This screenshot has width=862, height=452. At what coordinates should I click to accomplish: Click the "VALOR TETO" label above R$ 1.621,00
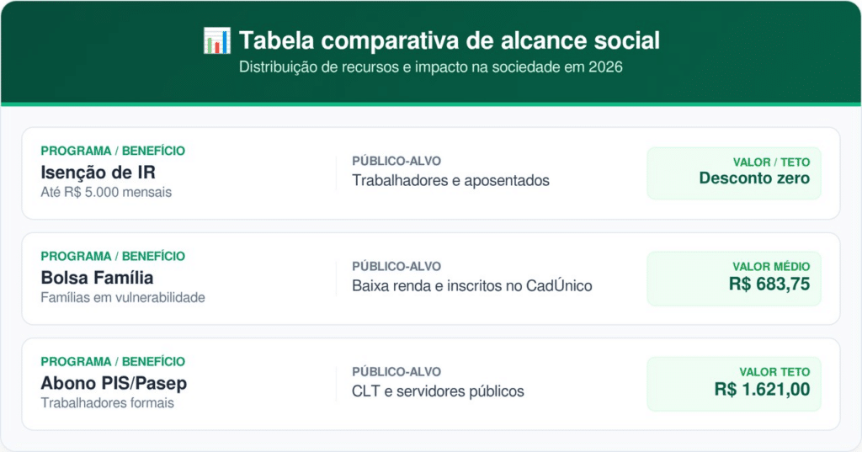click(774, 372)
